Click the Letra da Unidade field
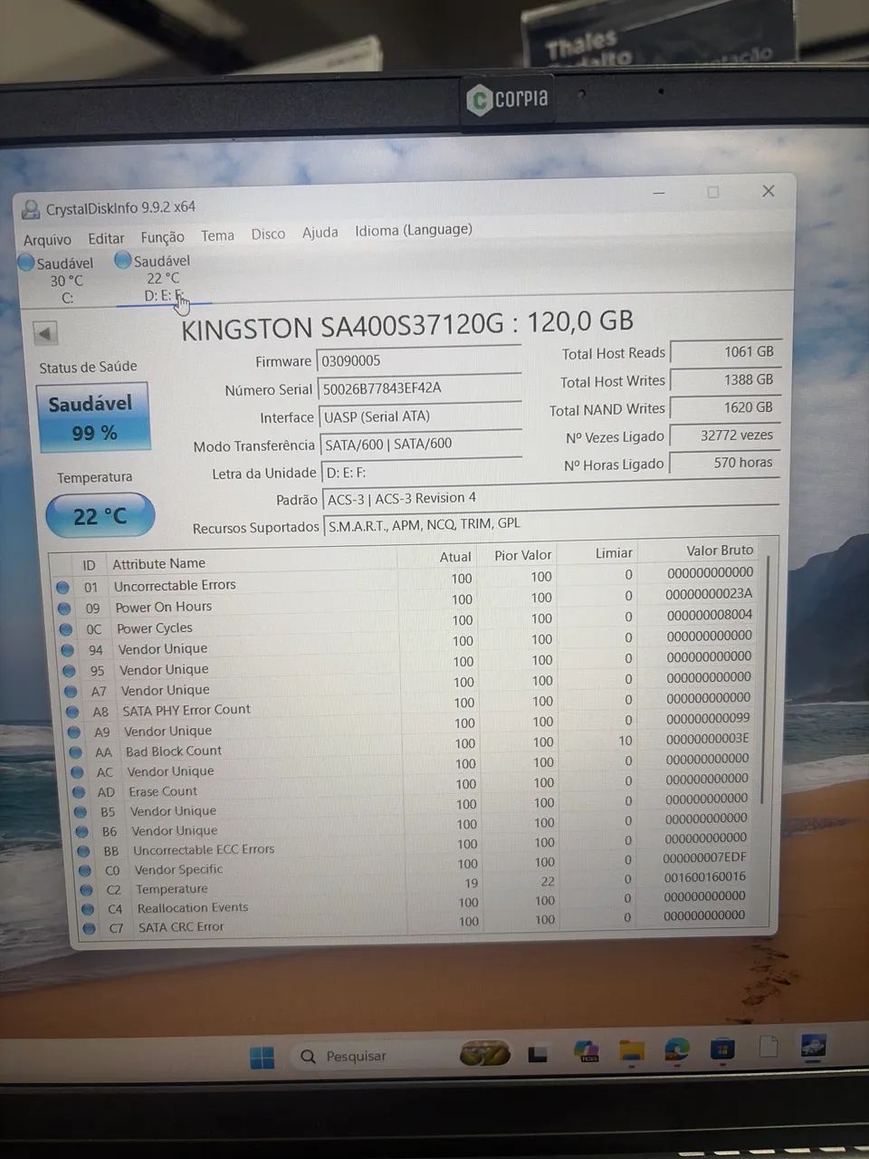 [421, 472]
